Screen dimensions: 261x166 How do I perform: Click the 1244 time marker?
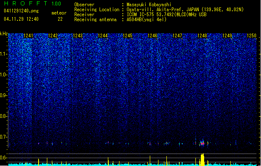(x=103, y=36)
